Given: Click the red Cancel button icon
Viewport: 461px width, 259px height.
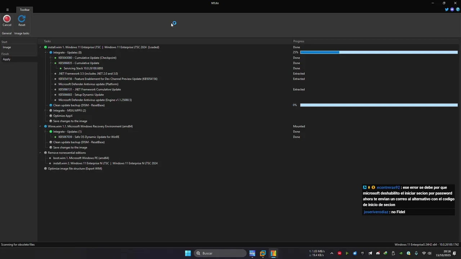Looking at the screenshot, I should pos(7,19).
